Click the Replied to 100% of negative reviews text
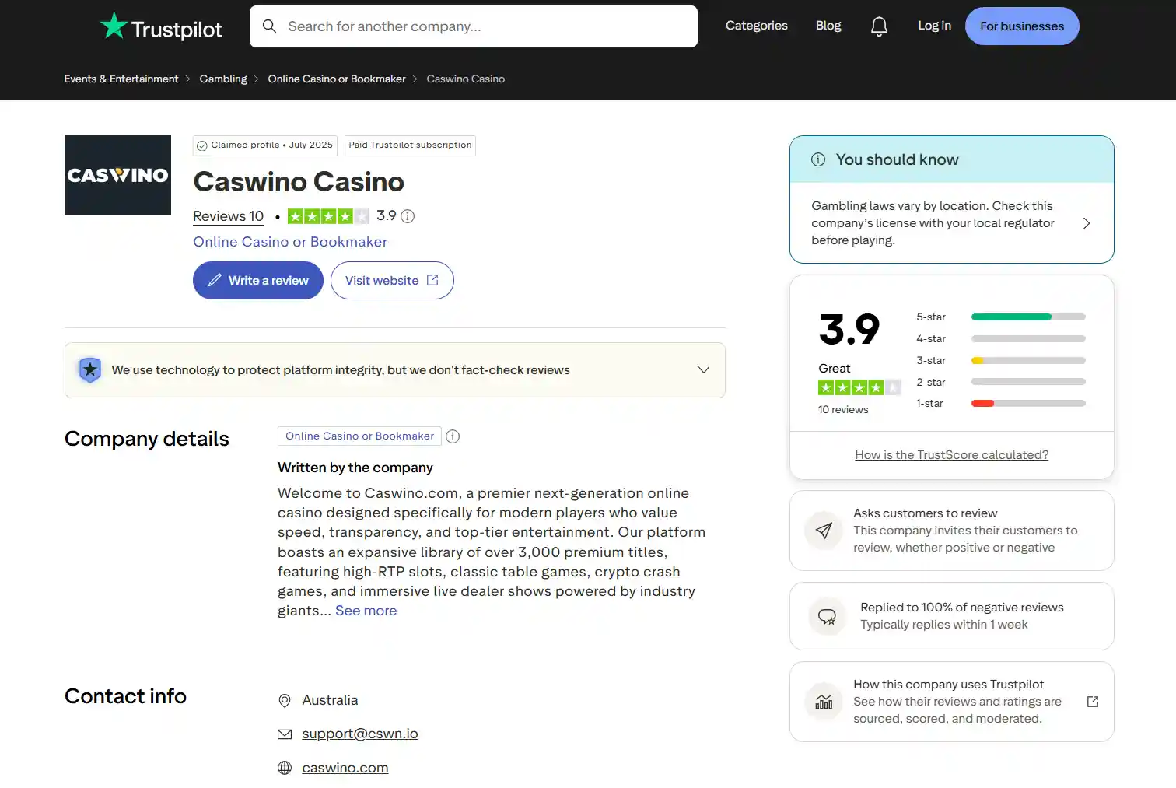Screen dimensions: 1176x788 (x=962, y=608)
